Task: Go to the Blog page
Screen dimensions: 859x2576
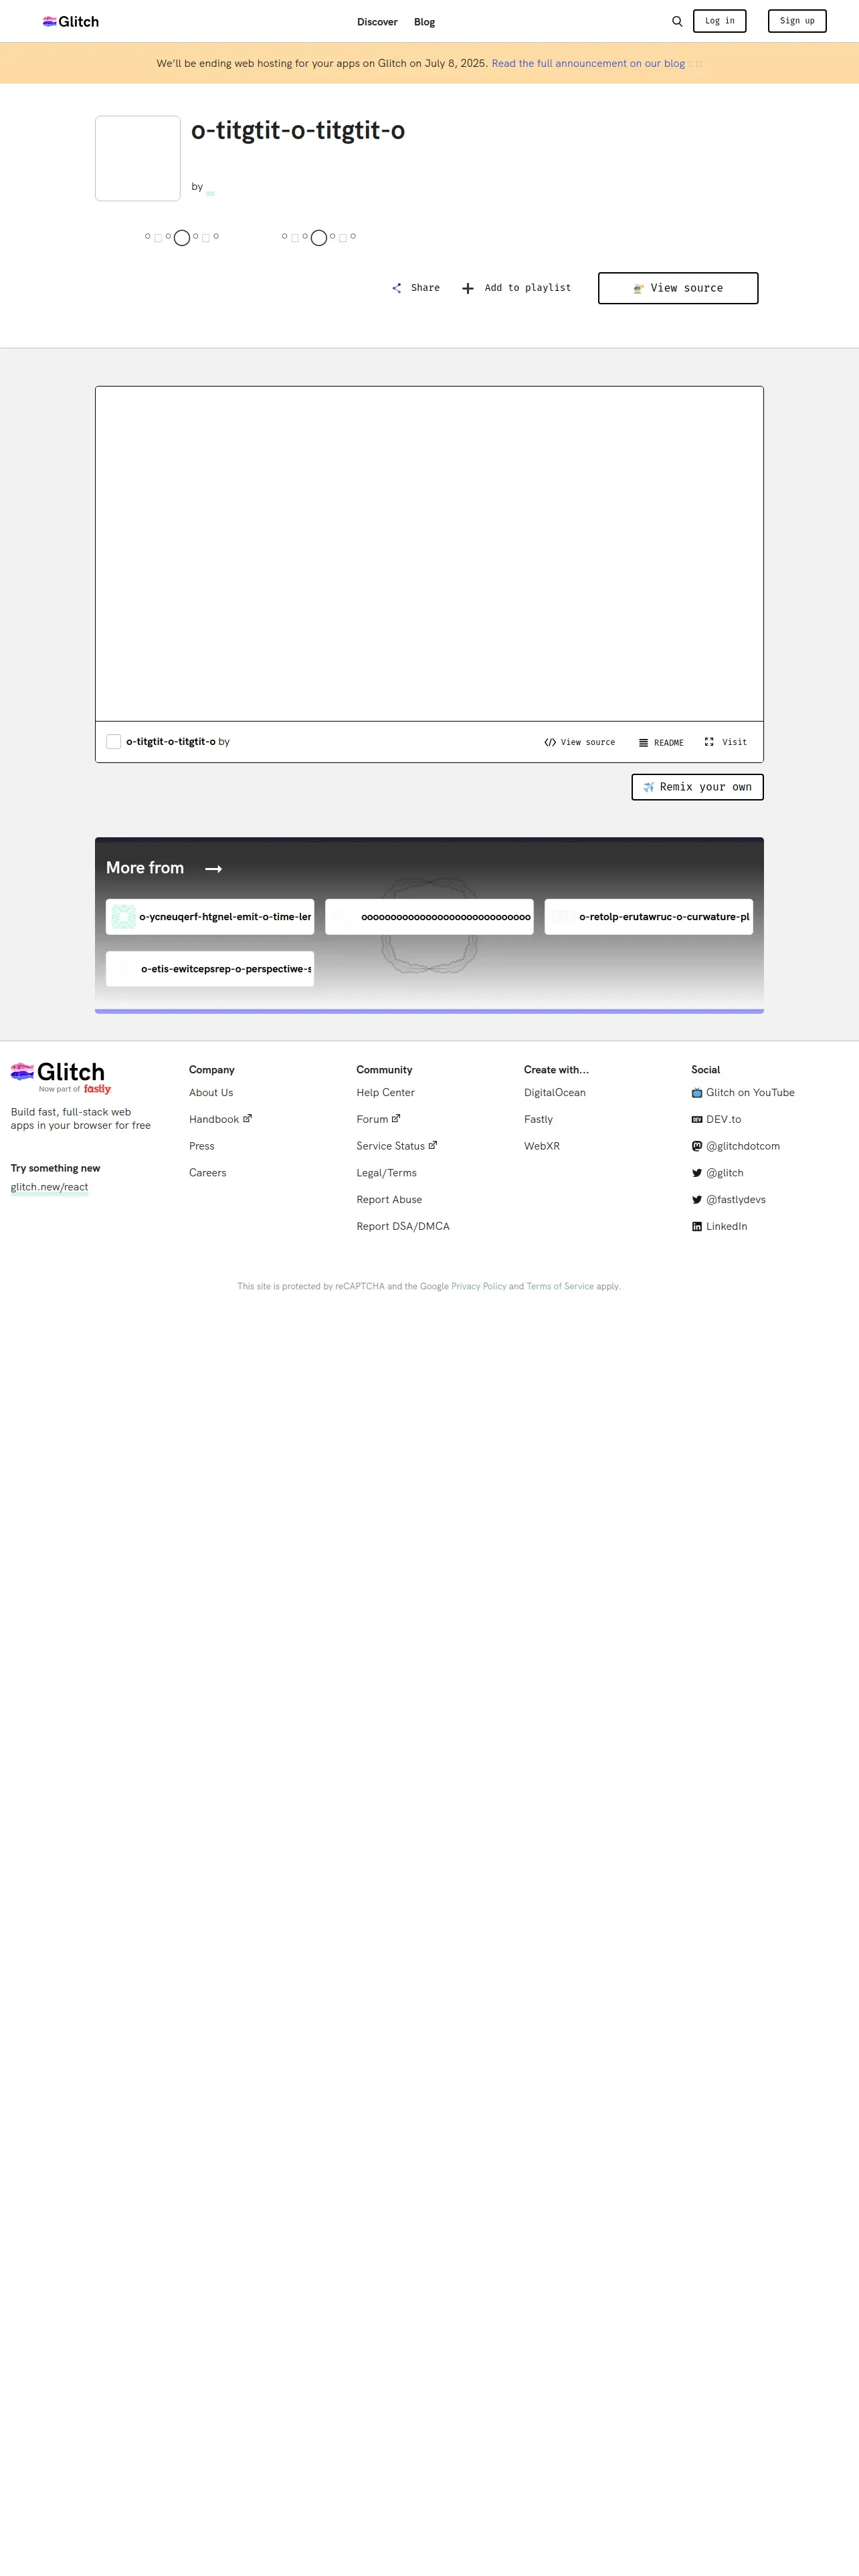Action: (424, 22)
